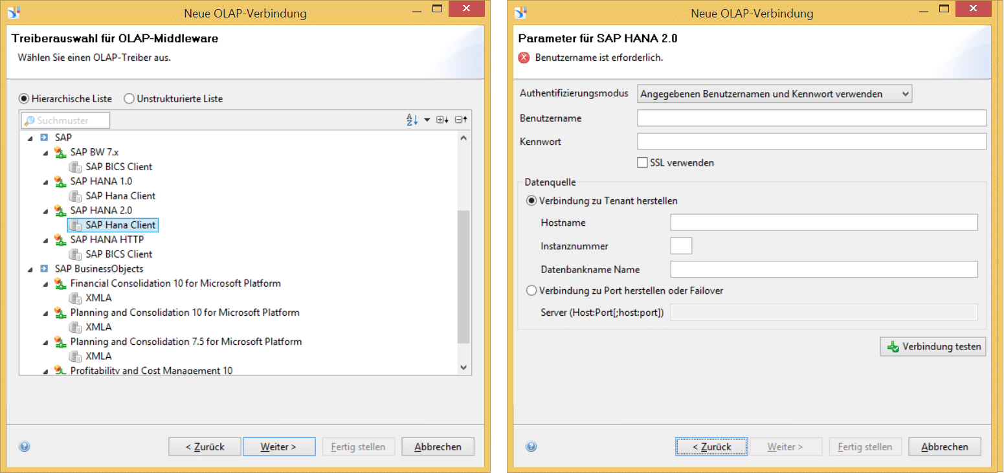Select Verbindung zu Port herstellen oder Failover
Screen dimensions: 1004x473
pyautogui.click(x=531, y=291)
